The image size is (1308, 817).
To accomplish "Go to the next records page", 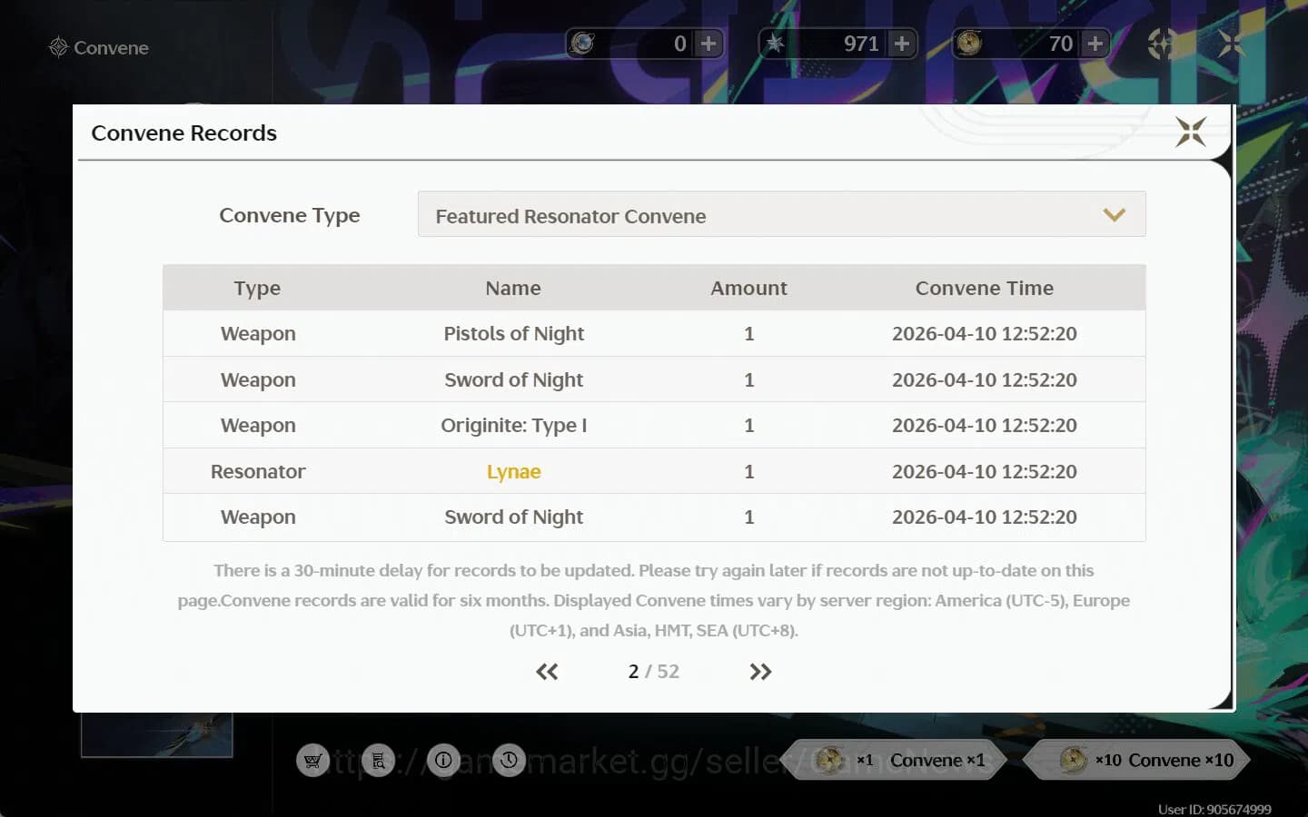I will click(x=760, y=672).
